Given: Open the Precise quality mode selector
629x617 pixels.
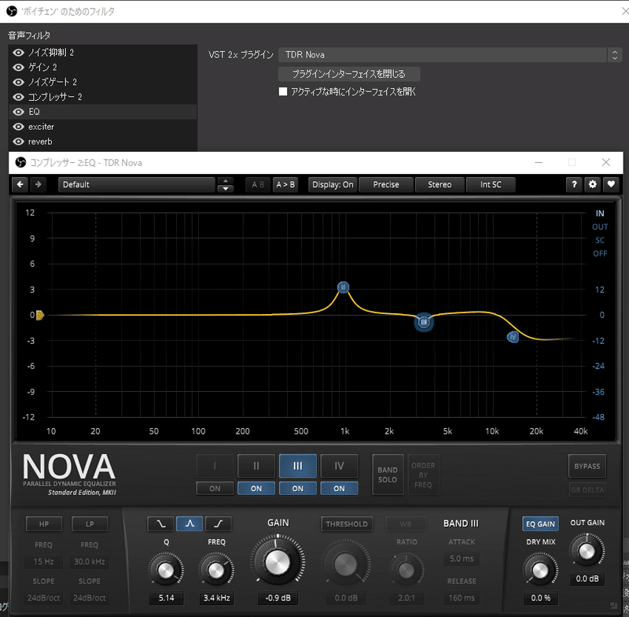Looking at the screenshot, I should pos(386,185).
